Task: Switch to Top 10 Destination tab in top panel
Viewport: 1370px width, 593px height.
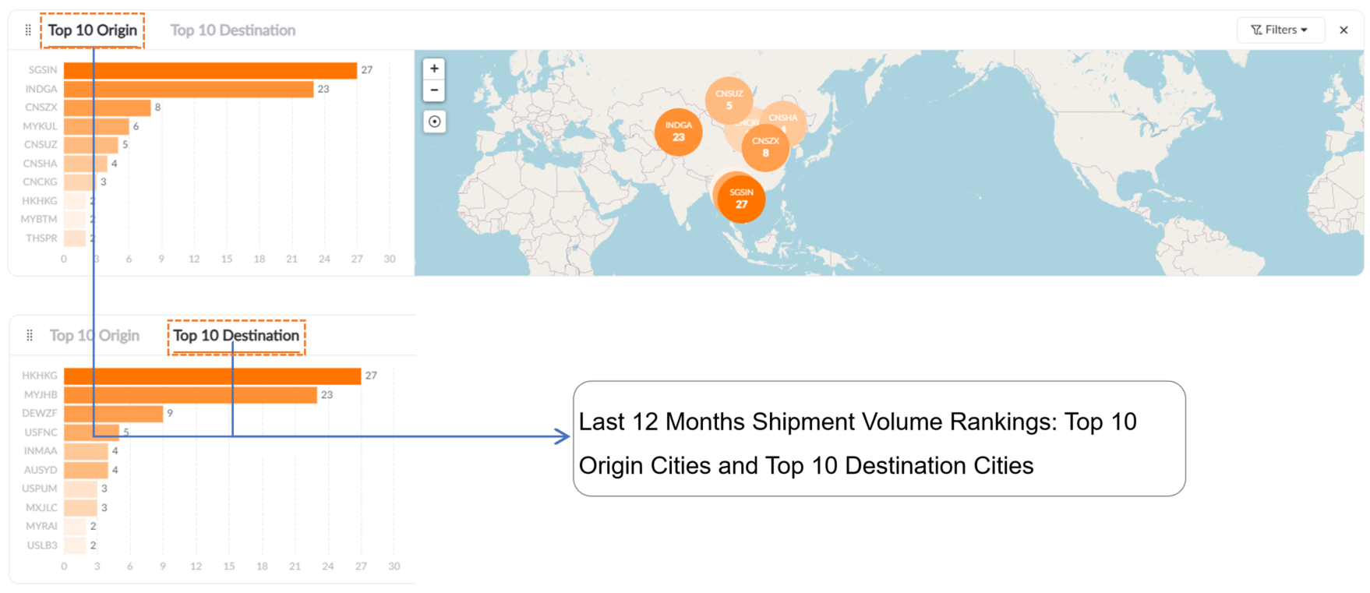Action: (x=232, y=30)
